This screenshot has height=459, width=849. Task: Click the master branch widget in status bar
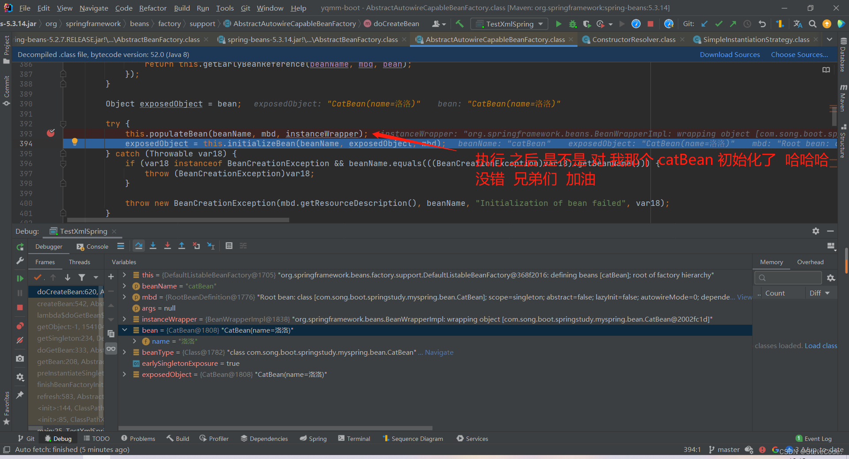[x=724, y=449]
